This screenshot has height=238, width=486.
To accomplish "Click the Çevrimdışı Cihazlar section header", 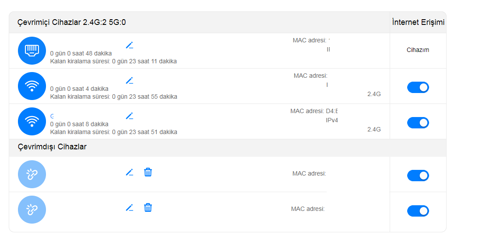I will coord(52,147).
